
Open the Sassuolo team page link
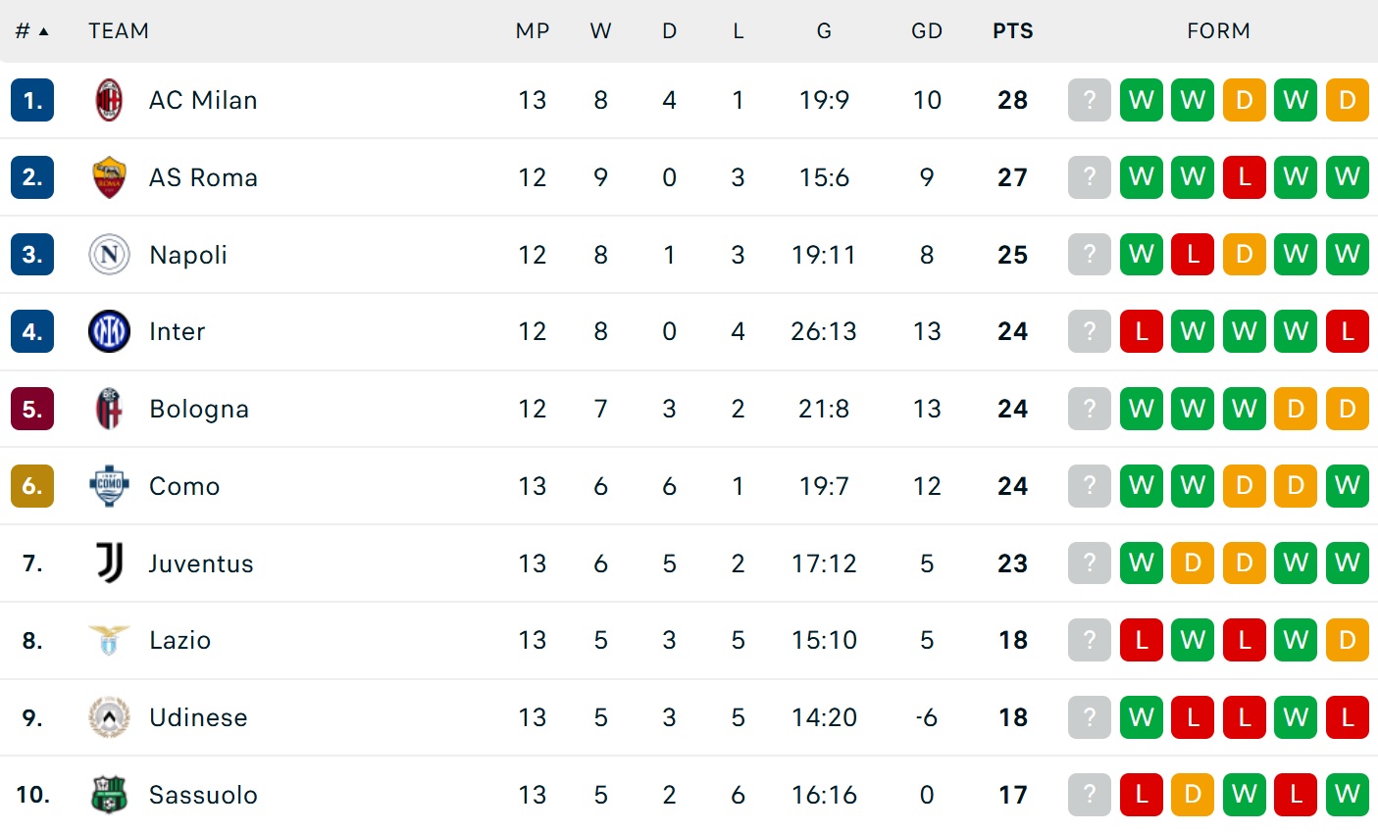tap(203, 795)
